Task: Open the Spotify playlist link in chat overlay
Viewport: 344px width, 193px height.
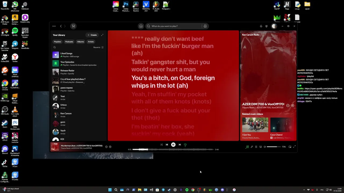Action: [320, 90]
